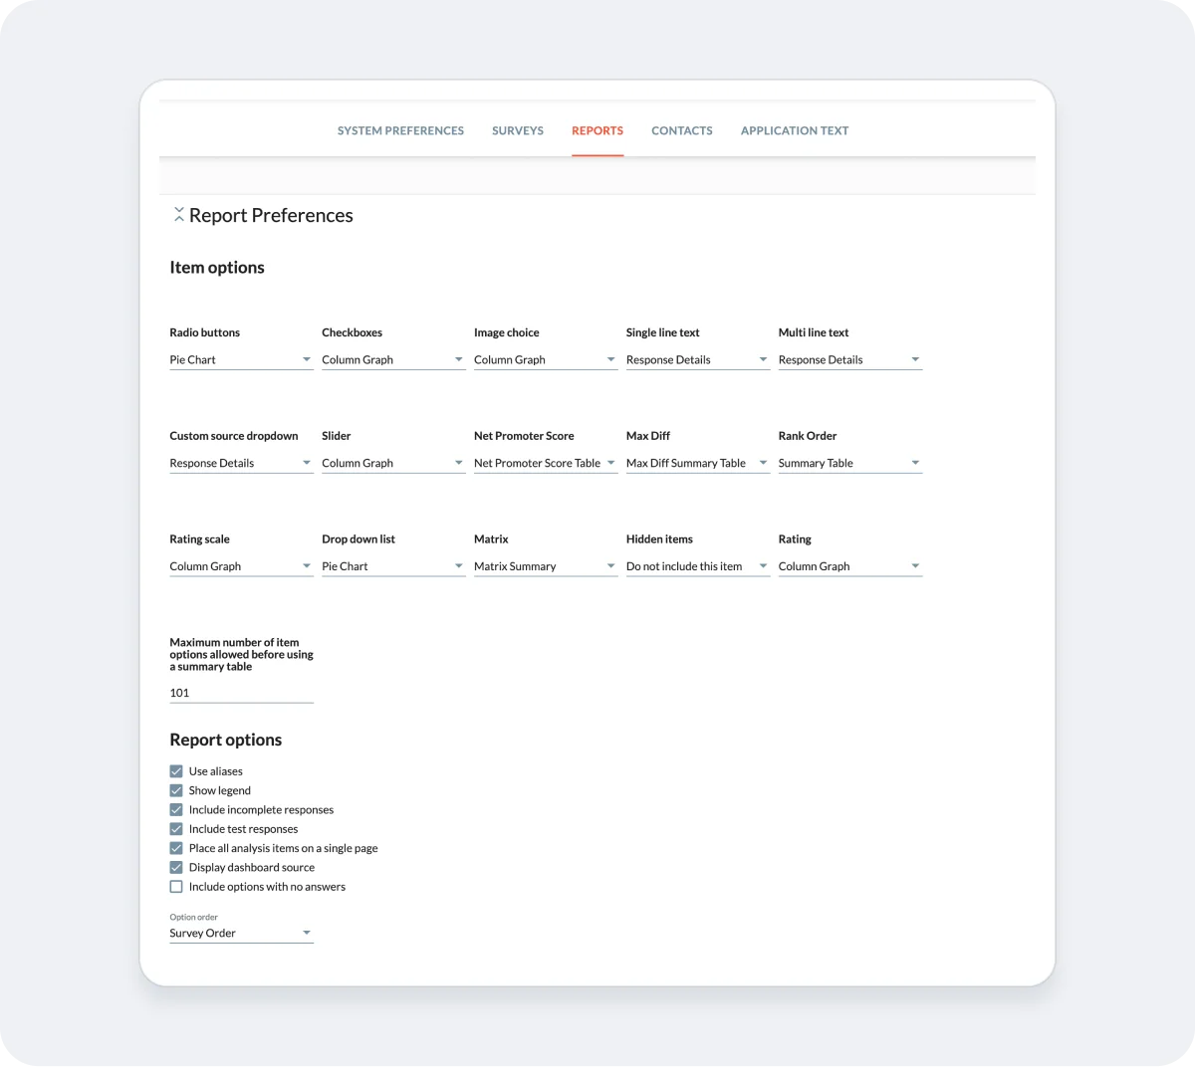The image size is (1195, 1067).
Task: Uncheck the Use aliases option
Action: click(x=176, y=770)
